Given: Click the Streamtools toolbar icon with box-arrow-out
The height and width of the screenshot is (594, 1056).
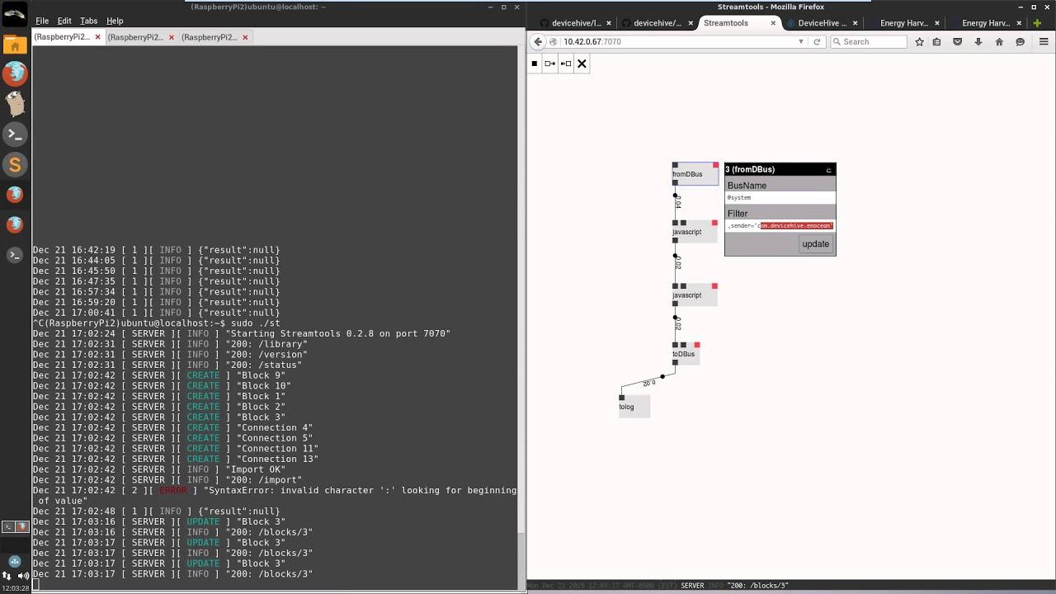Looking at the screenshot, I should click(549, 64).
